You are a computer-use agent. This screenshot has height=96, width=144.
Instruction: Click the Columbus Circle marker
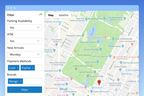point(60,70)
